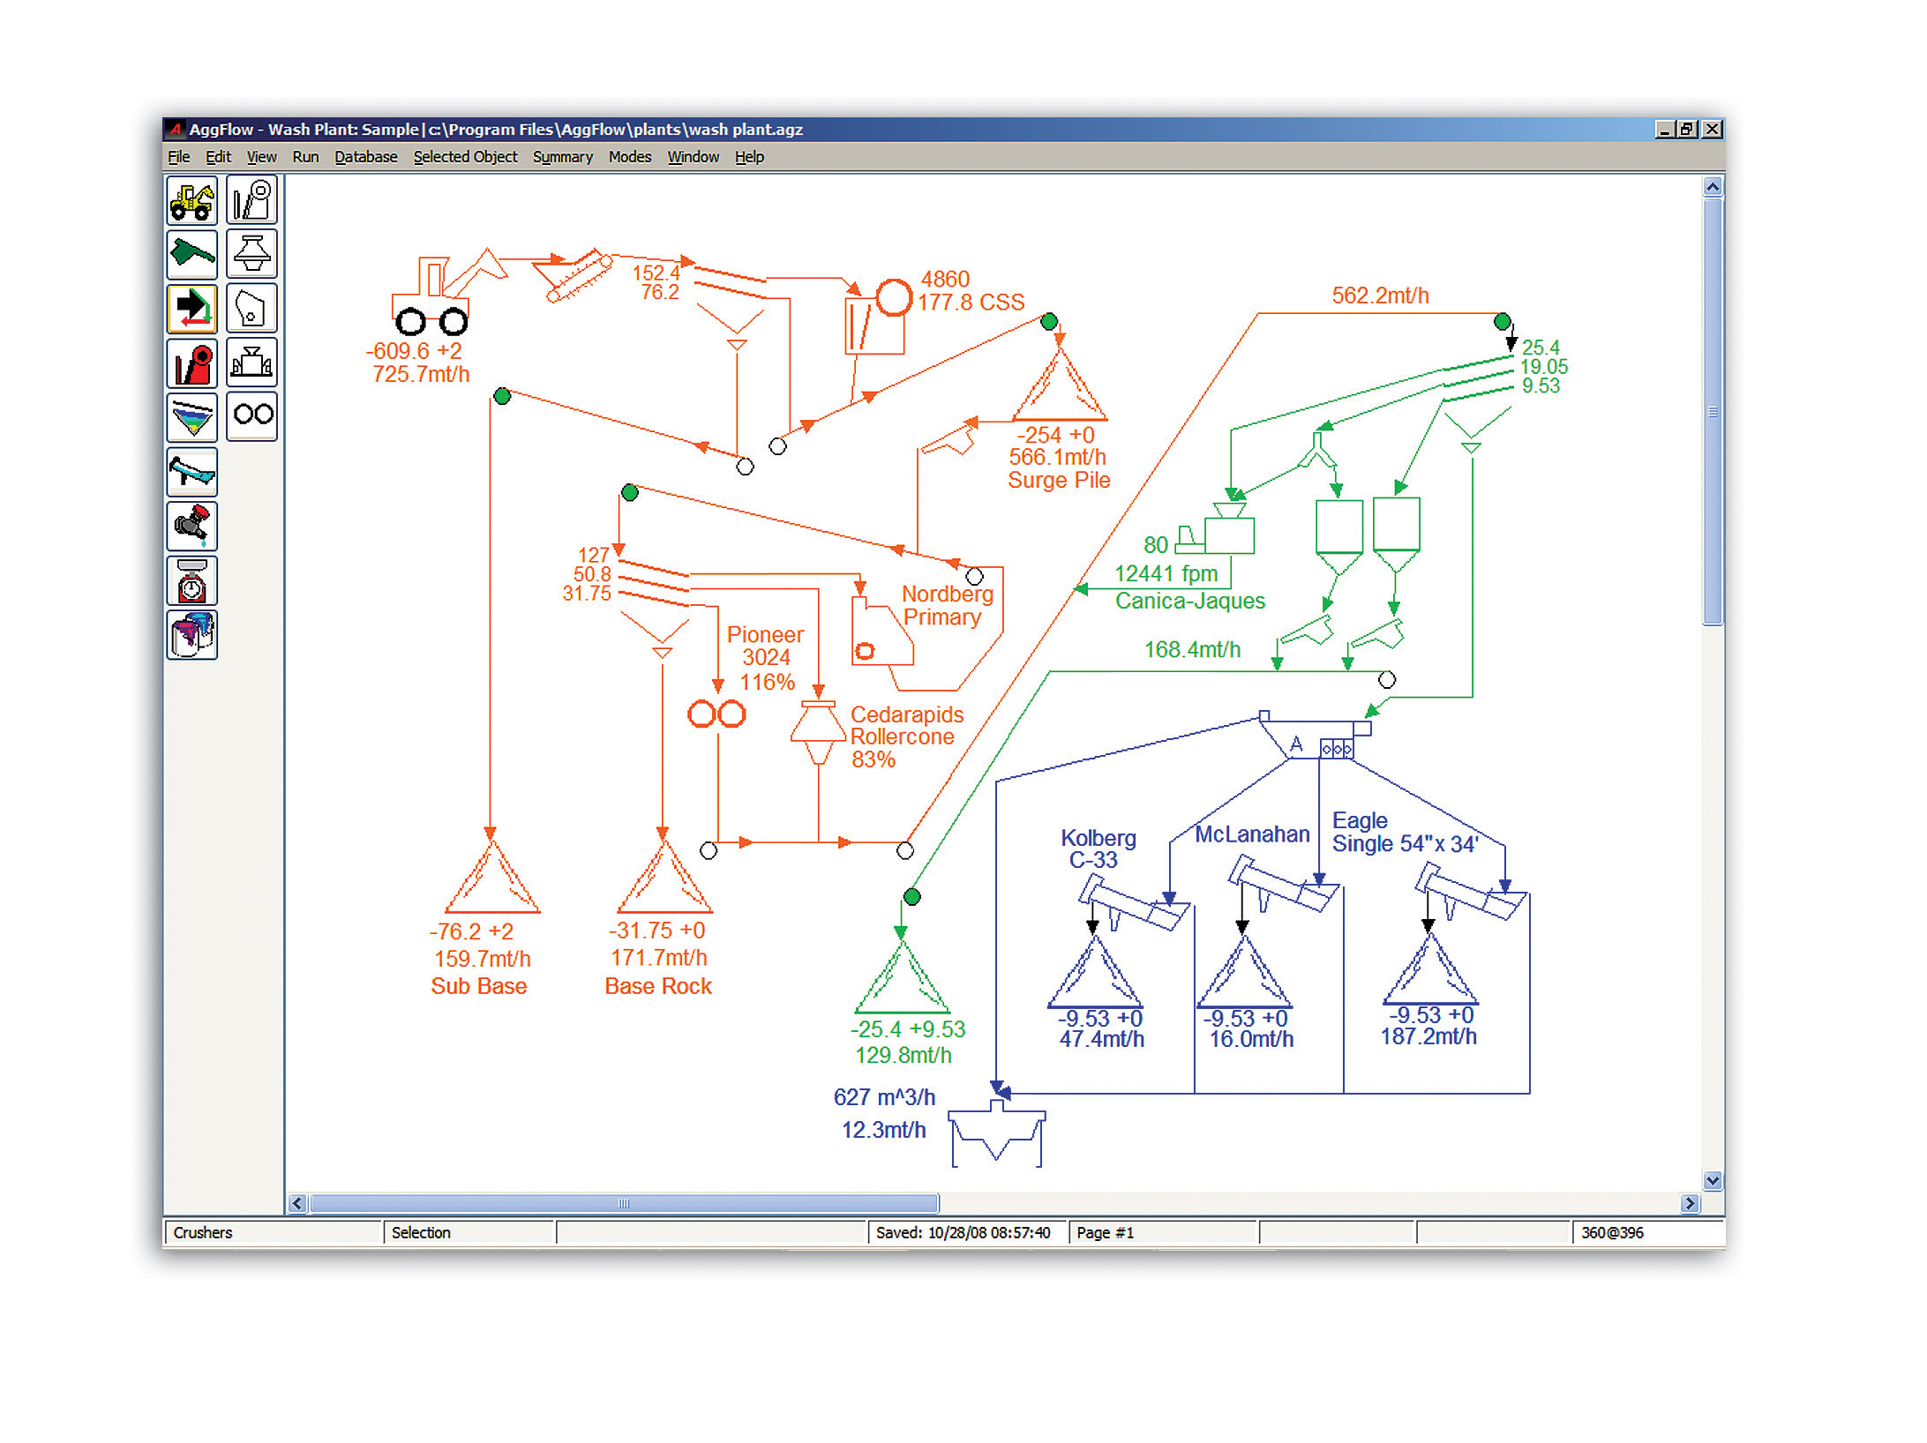Open the Run menu
The image size is (1927, 1443).
point(305,157)
